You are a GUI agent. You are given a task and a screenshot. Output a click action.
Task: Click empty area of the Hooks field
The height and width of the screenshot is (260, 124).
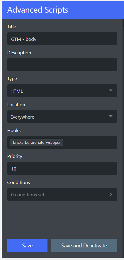point(89,142)
